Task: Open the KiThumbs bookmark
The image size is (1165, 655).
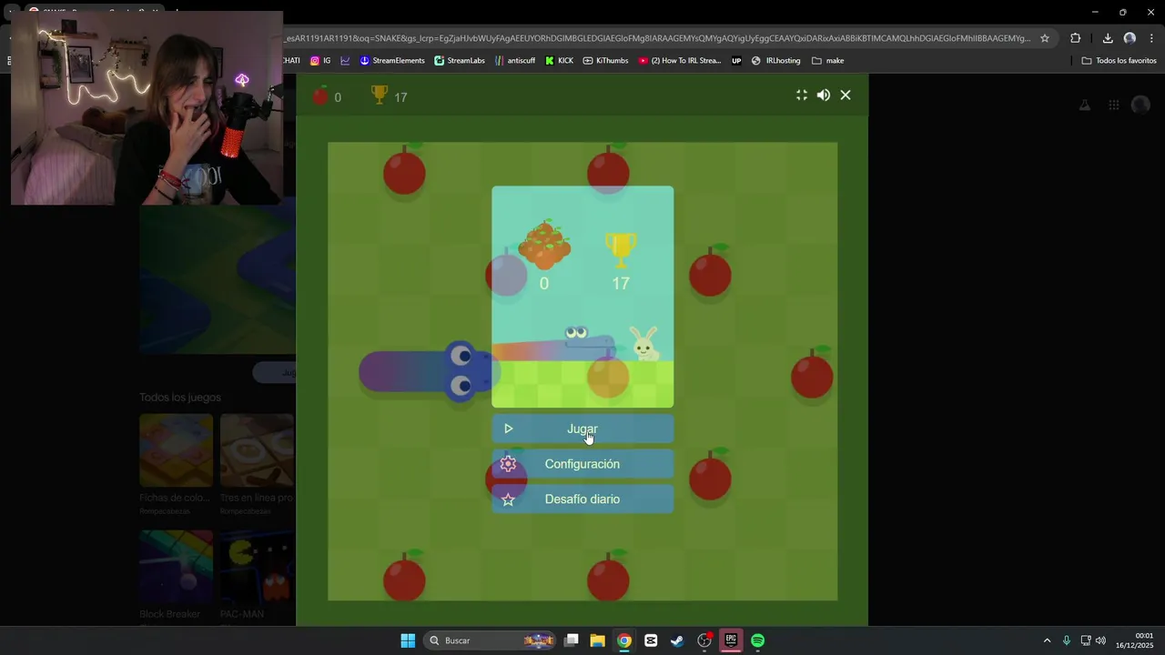Action: (605, 61)
